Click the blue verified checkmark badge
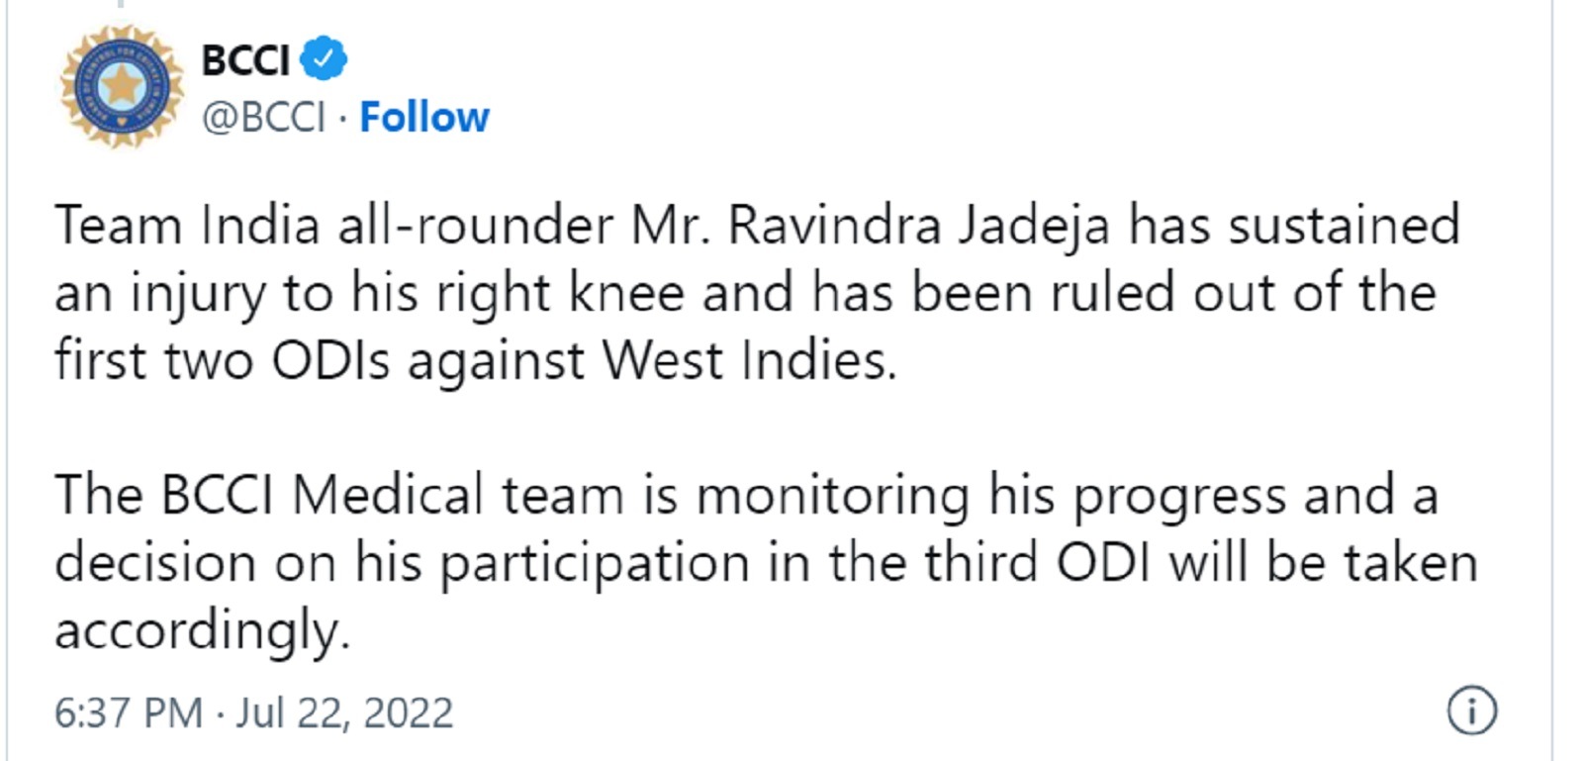This screenshot has width=1583, height=761. tap(324, 58)
